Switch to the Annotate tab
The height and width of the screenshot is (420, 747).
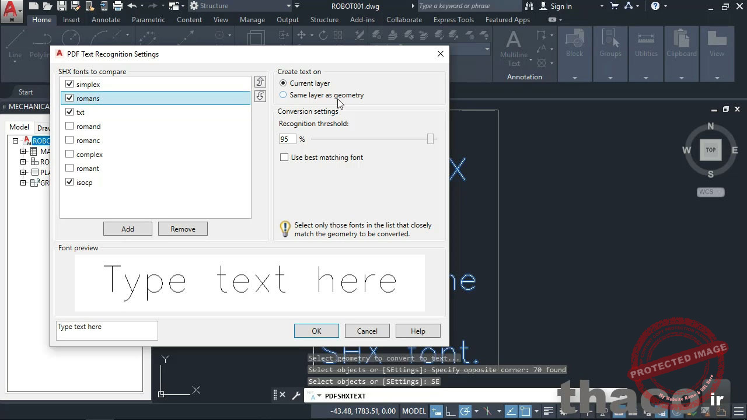click(106, 19)
